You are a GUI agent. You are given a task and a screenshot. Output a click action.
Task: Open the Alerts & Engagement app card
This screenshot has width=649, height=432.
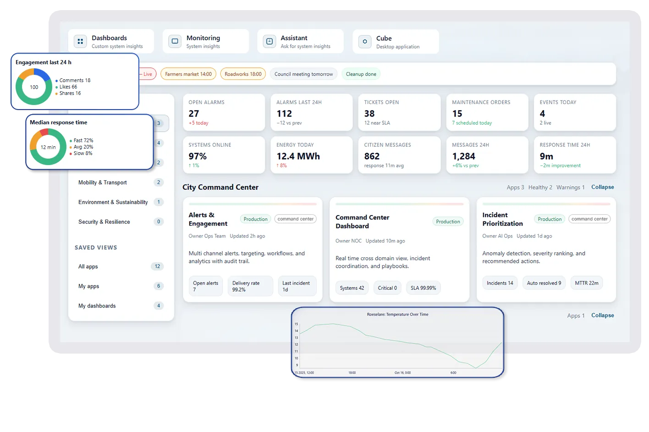(253, 249)
